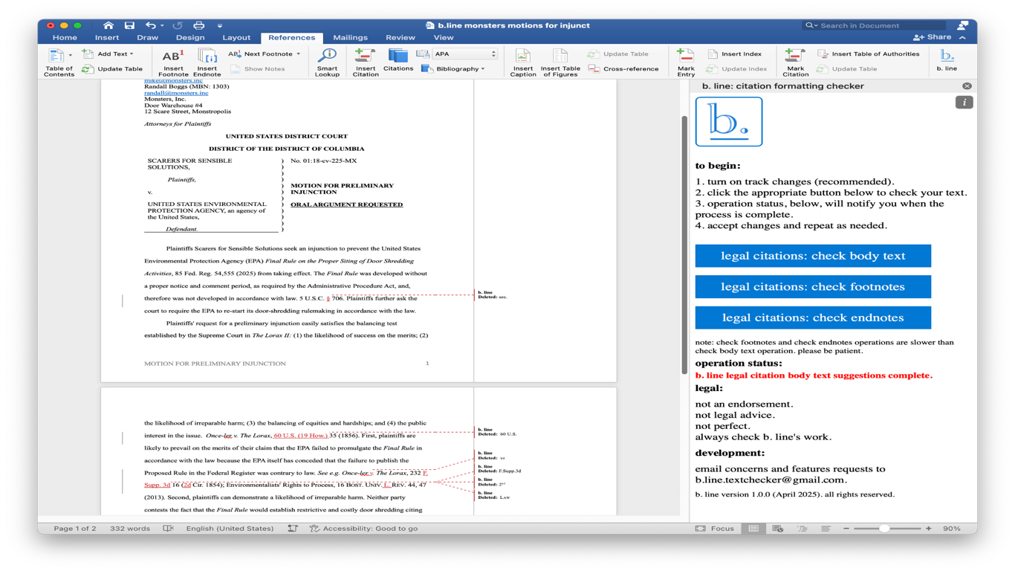The height and width of the screenshot is (571, 1015).
Task: Click the Cross-reference button
Action: point(623,69)
